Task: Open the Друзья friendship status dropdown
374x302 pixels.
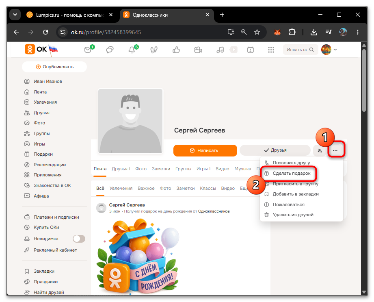Action: point(275,150)
